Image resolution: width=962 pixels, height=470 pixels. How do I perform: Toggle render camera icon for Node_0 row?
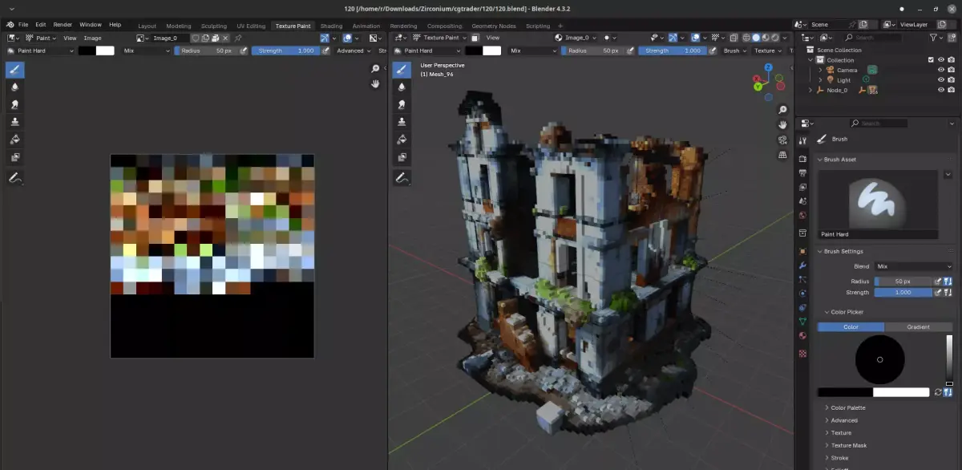[951, 90]
